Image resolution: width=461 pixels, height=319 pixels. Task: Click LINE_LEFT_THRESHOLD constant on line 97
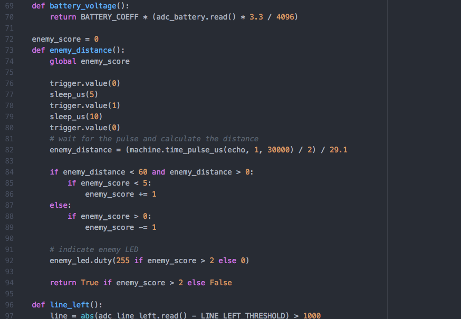[243, 316]
